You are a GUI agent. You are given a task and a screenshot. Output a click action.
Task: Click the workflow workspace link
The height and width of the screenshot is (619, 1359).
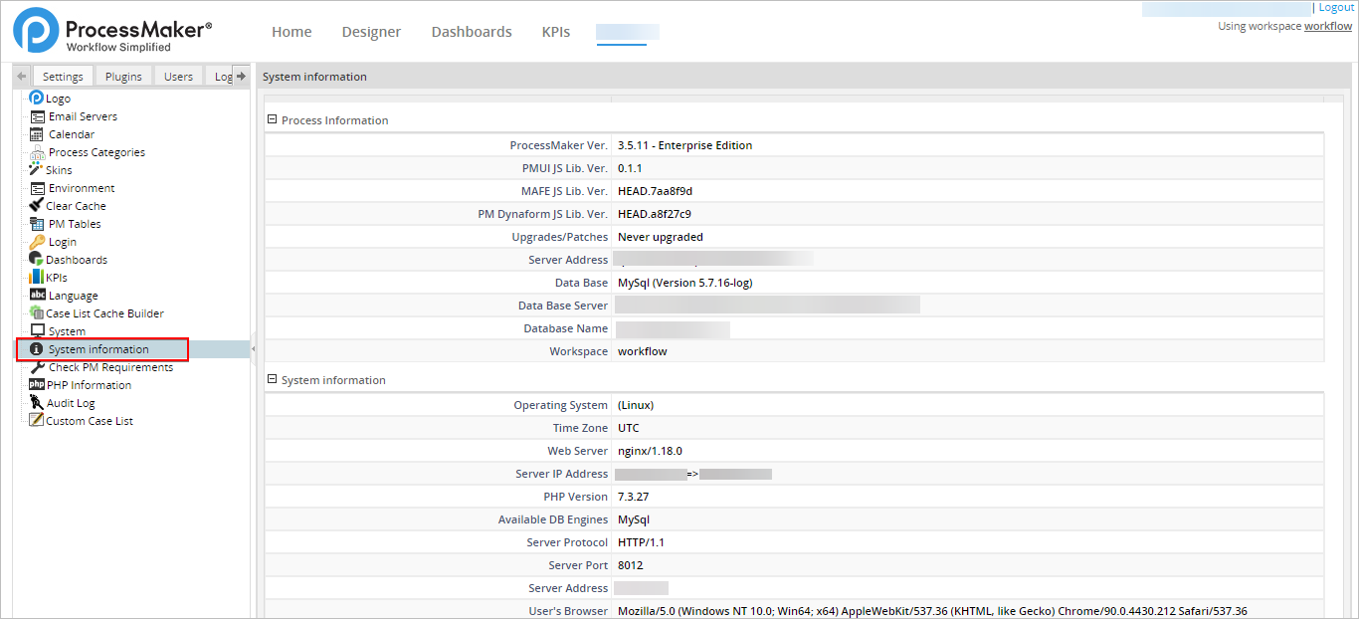[1328, 26]
